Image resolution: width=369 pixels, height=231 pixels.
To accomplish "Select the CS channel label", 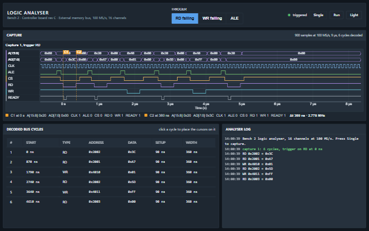I will pyautogui.click(x=10, y=79).
